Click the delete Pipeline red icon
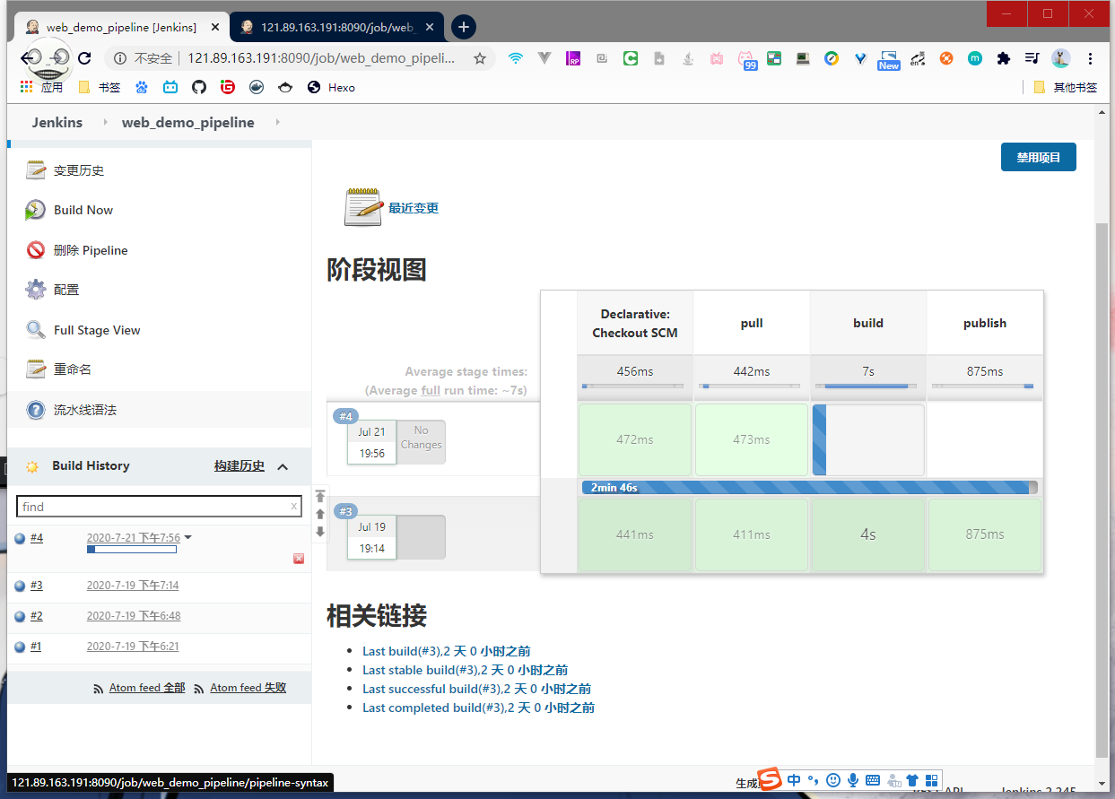This screenshot has width=1115, height=799. coord(35,250)
